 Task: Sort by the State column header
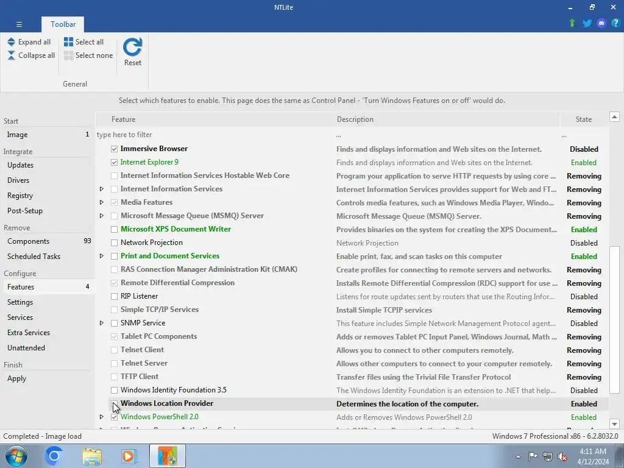coord(584,119)
